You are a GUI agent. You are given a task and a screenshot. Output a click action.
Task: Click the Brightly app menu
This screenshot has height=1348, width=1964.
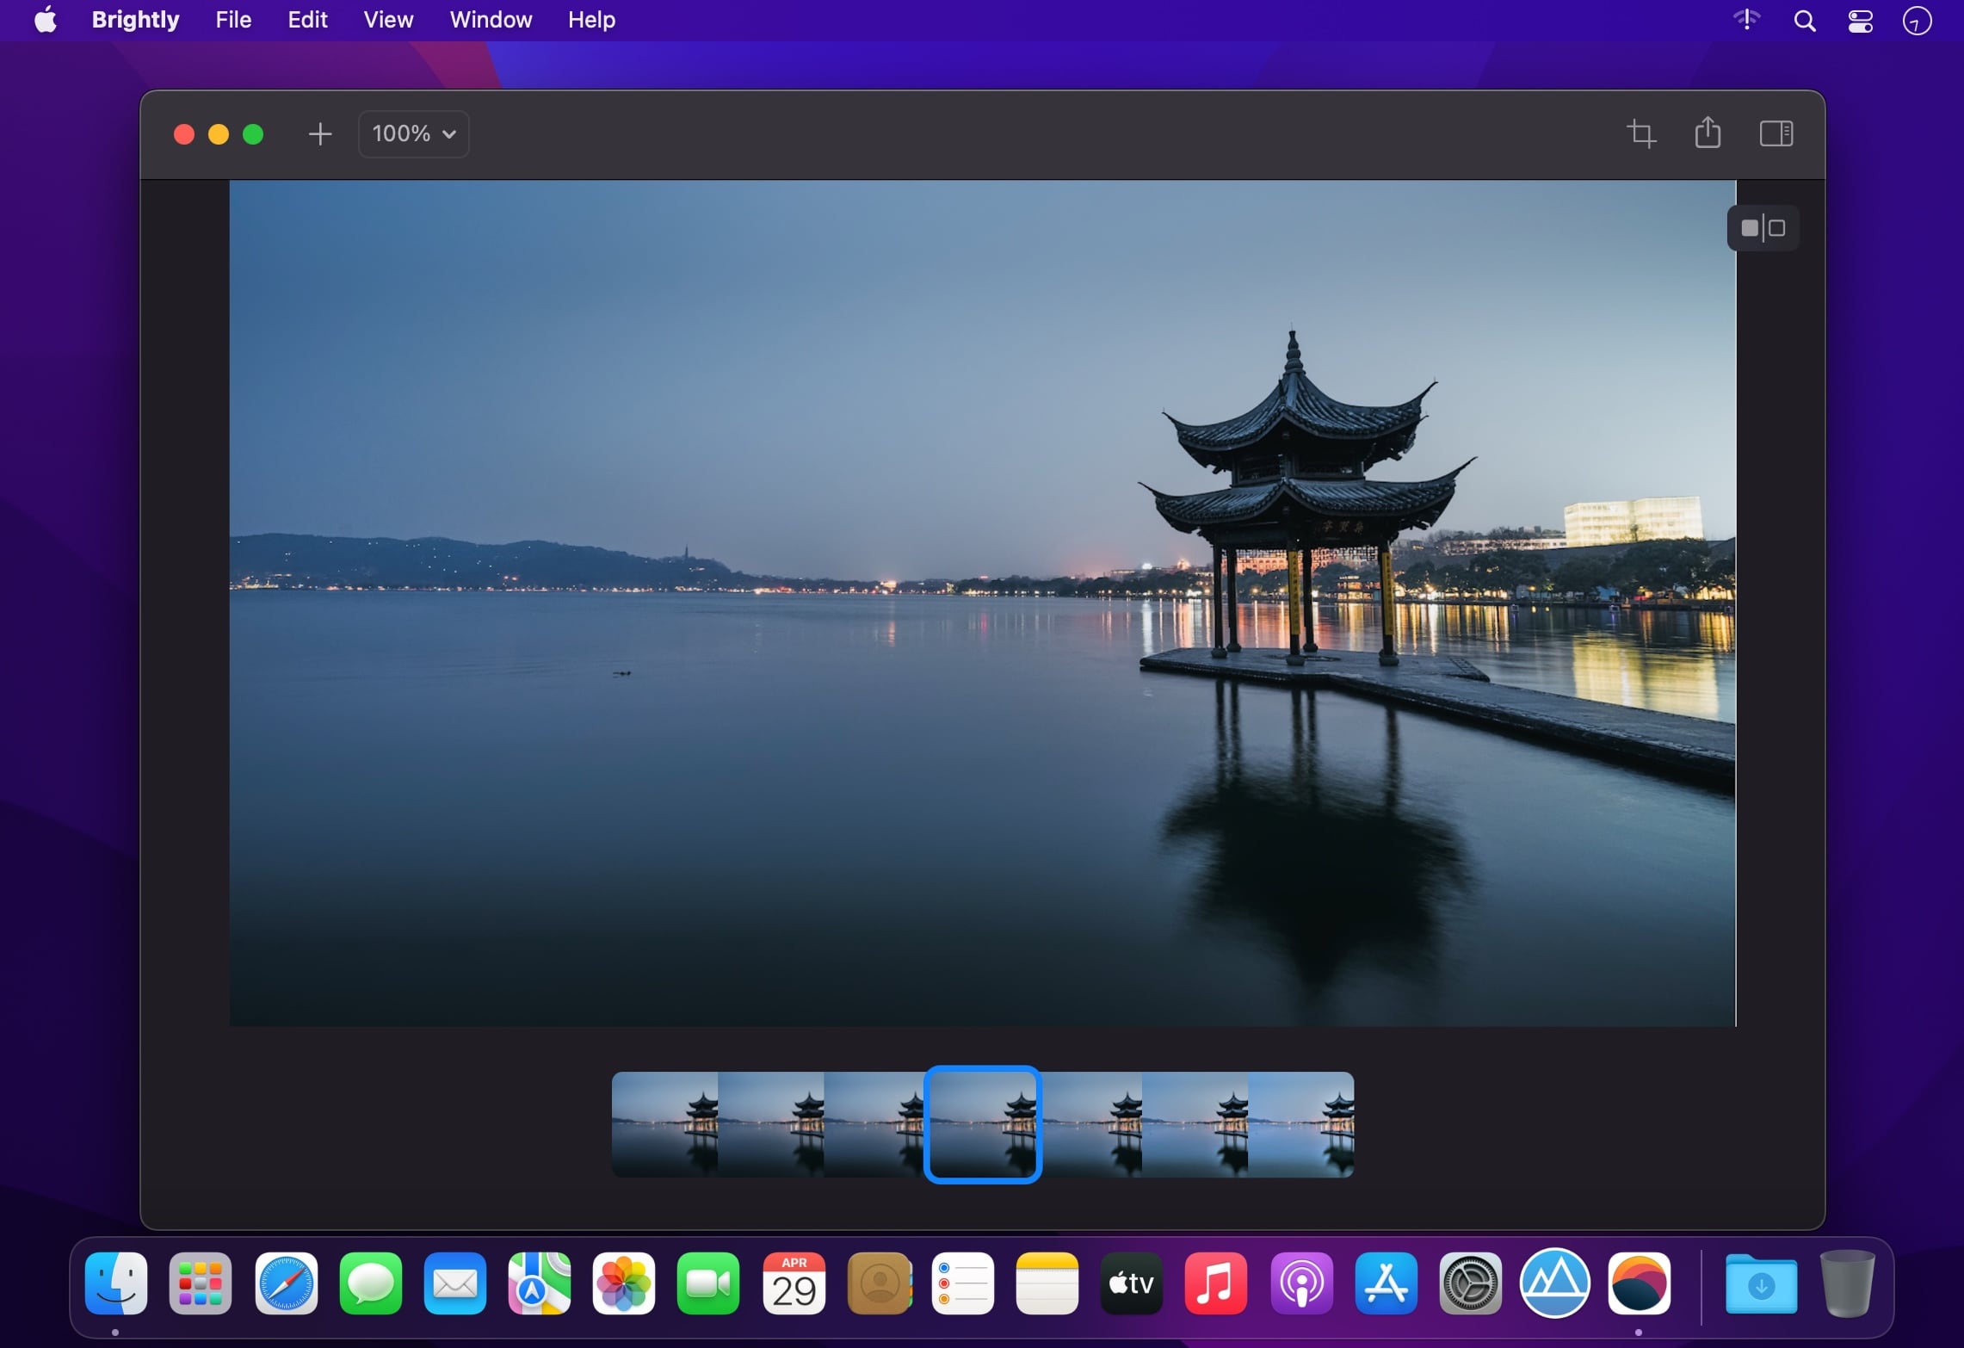[x=135, y=20]
